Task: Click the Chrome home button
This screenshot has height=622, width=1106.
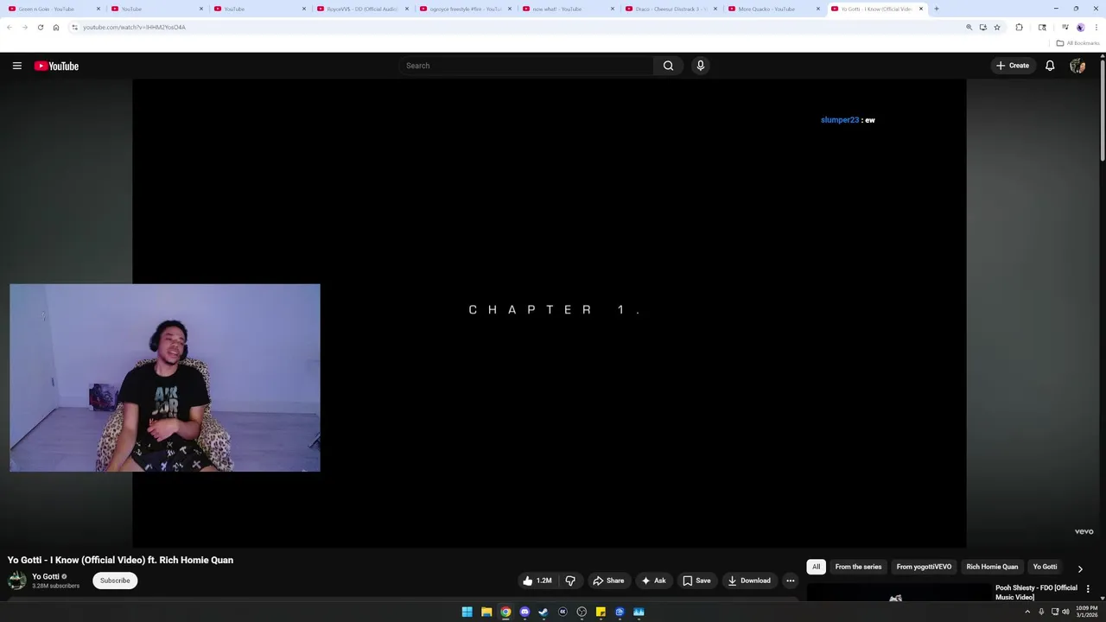Action: point(56,27)
